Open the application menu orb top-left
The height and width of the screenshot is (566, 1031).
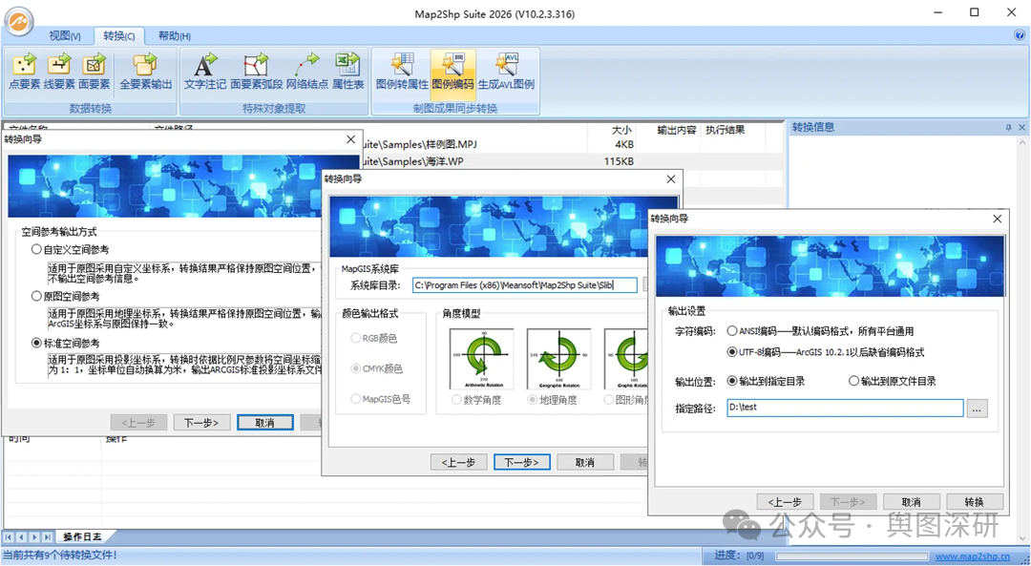point(18,21)
